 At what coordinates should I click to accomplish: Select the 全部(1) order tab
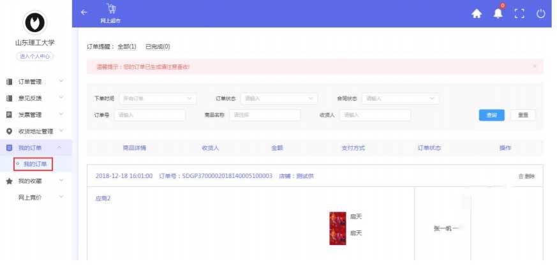[127, 47]
